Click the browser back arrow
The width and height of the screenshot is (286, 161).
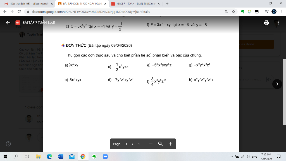coord(5,12)
